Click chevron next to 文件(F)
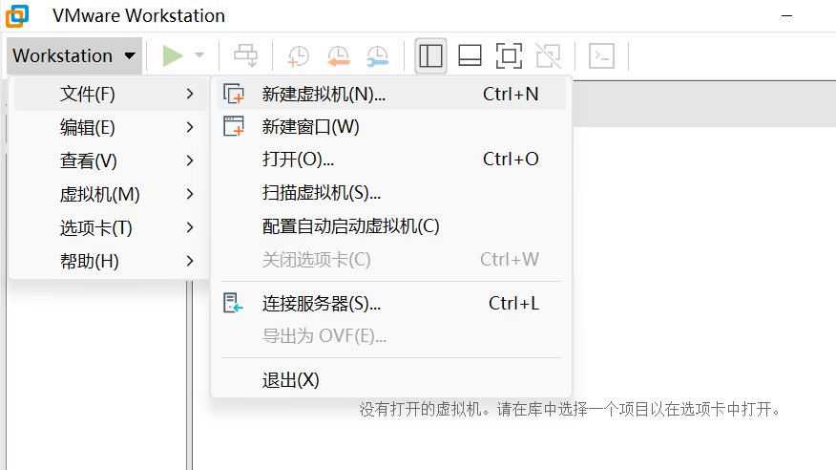 point(190,94)
